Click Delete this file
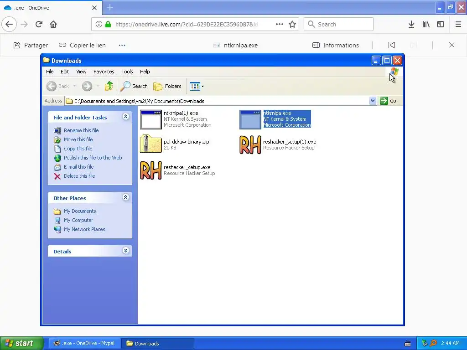Viewport: 467px width, 350px height. (x=79, y=176)
